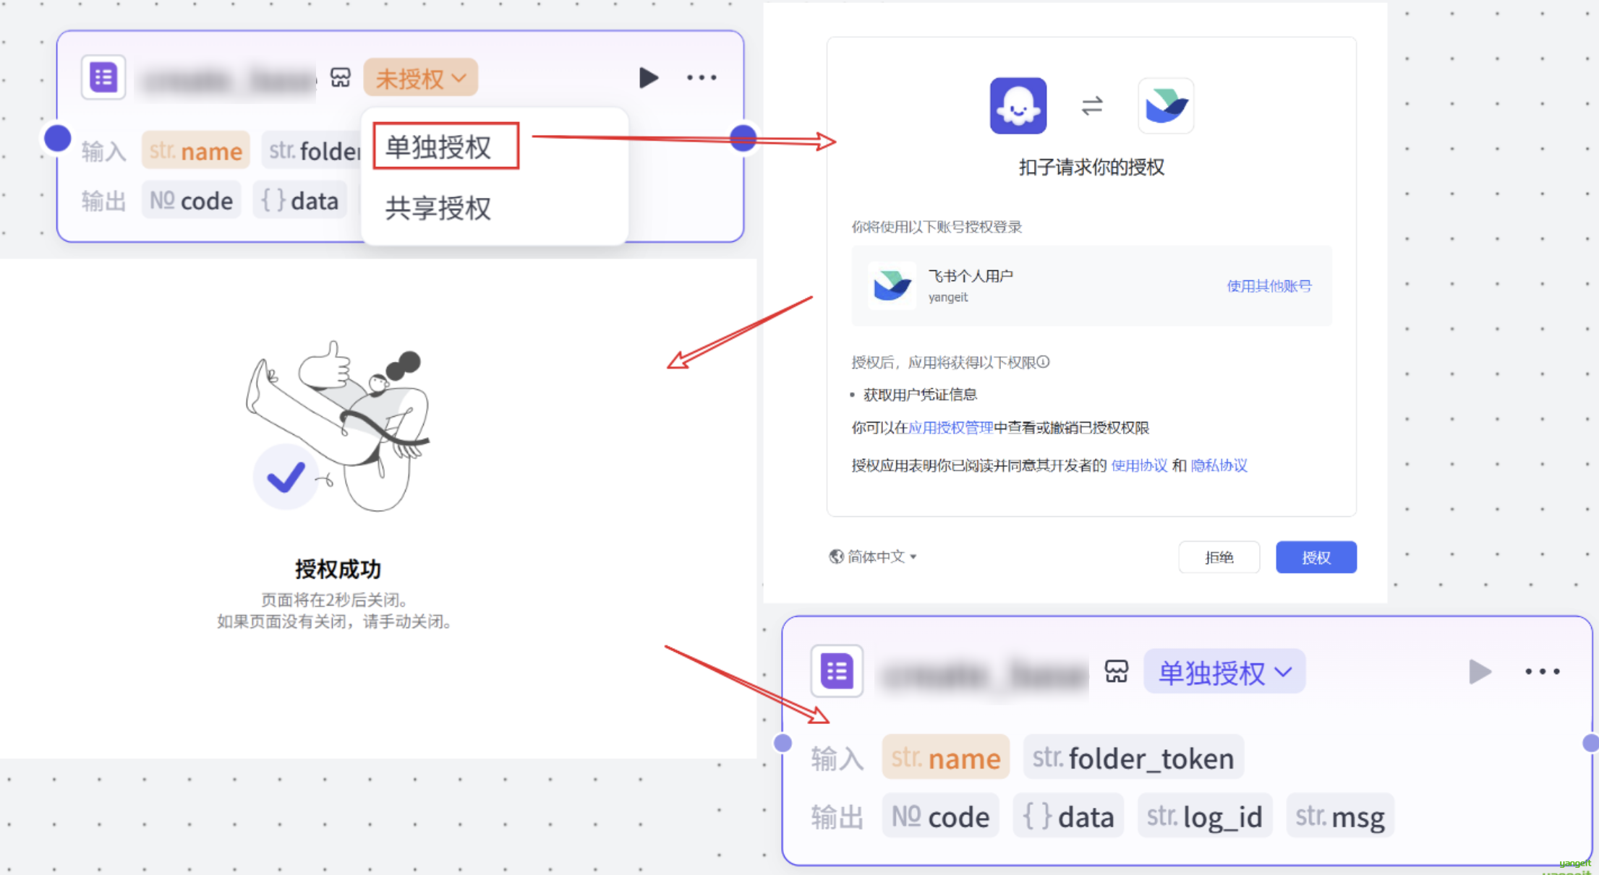Expand the 单独授权 dropdown on bottom node
Image resolution: width=1599 pixels, height=875 pixels.
1224,672
